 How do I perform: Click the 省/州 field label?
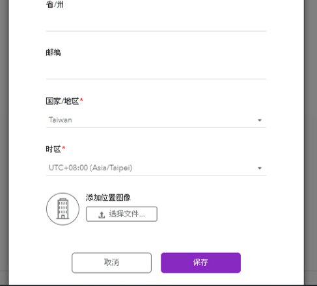click(x=55, y=5)
